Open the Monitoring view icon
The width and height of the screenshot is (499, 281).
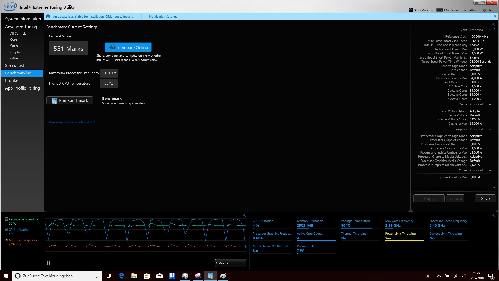click(x=439, y=10)
